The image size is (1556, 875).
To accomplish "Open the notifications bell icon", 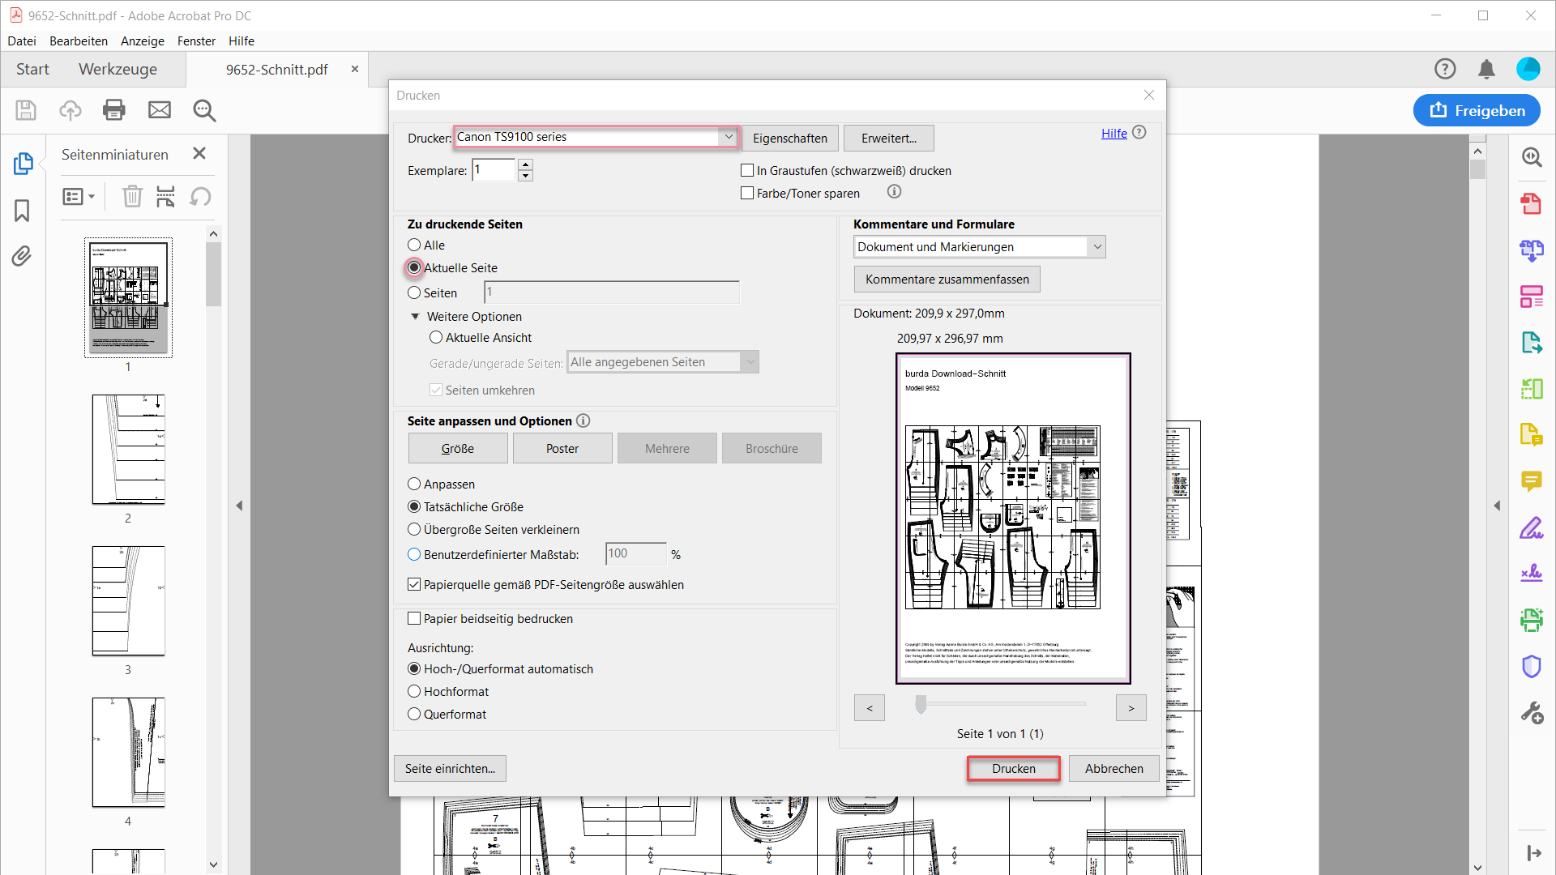I will tap(1486, 70).
